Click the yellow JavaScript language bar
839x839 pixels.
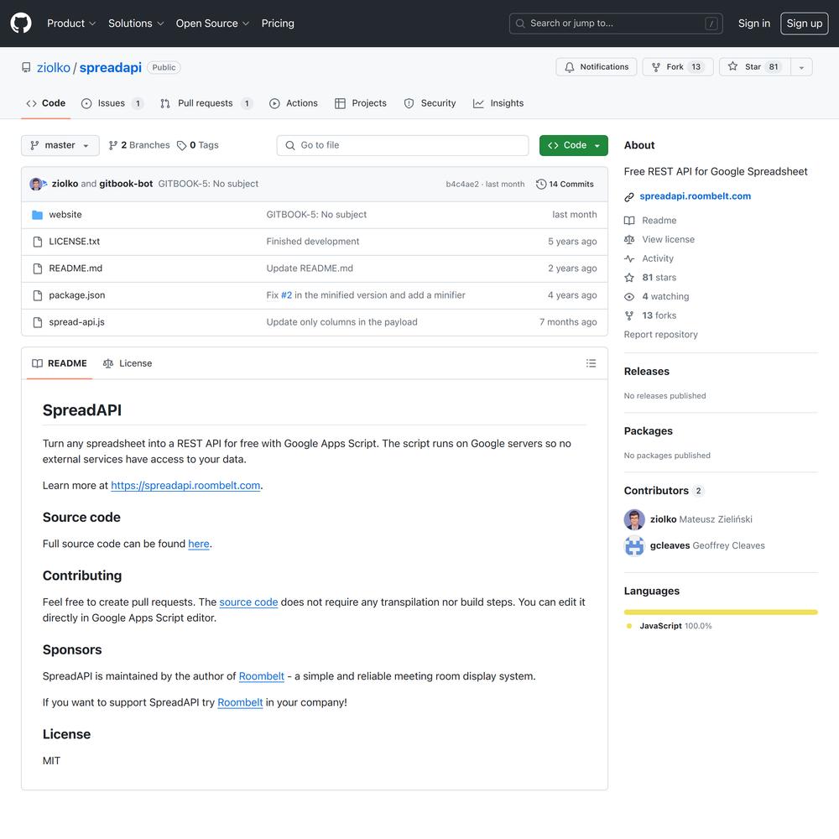click(721, 612)
